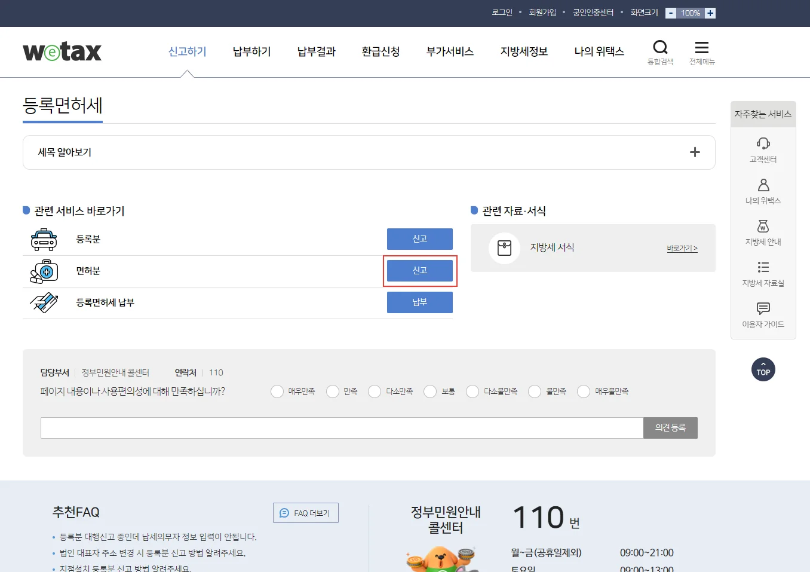This screenshot has height=572, width=810.
Task: Click the 지방세 안내 sidebar icon
Action: [x=763, y=227]
